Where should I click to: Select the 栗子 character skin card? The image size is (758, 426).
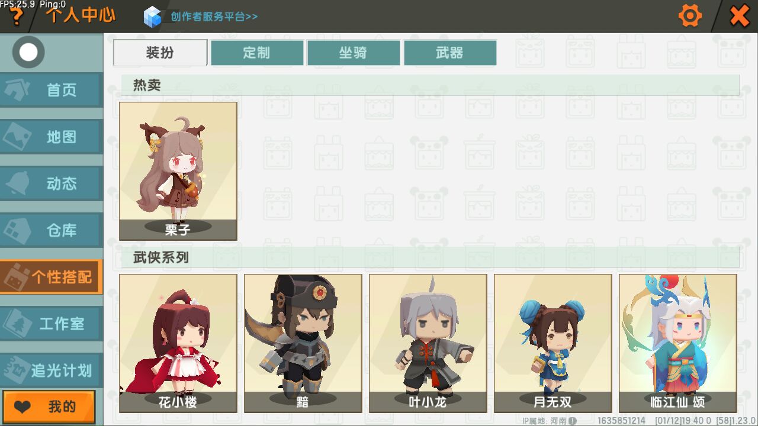[178, 171]
